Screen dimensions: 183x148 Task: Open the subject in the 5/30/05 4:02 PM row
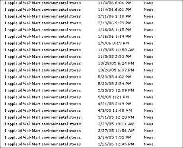pyautogui.click(x=43, y=77)
